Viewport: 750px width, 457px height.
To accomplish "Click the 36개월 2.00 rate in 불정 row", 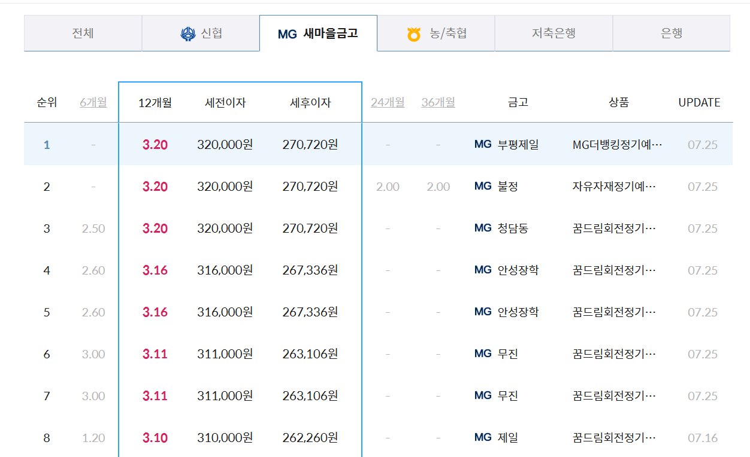I will [x=438, y=187].
